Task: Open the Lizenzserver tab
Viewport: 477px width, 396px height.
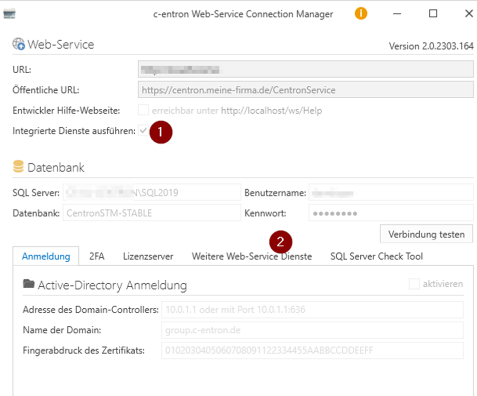Action: click(x=148, y=256)
